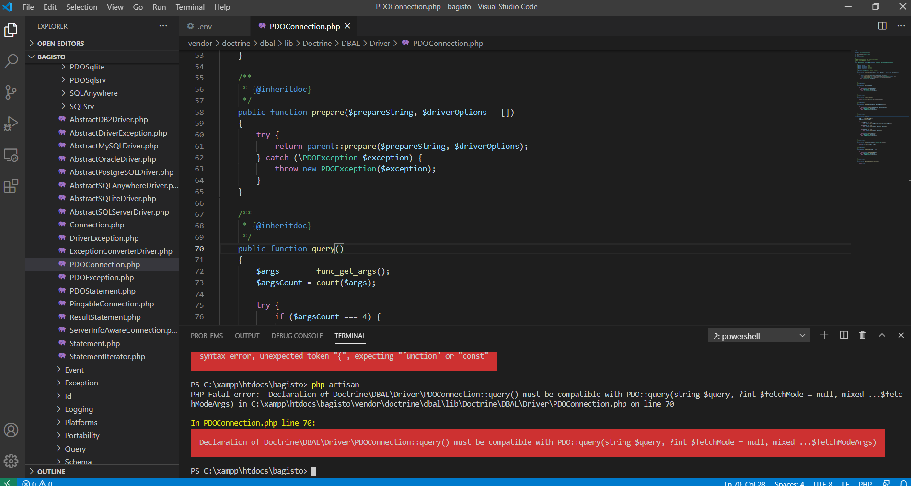This screenshot has height=486, width=911.
Task: Open notifications bell in status bar
Action: tap(903, 483)
